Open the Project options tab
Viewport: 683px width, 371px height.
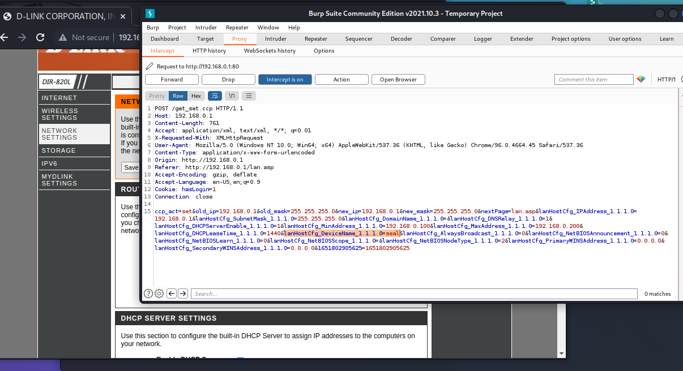[571, 39]
